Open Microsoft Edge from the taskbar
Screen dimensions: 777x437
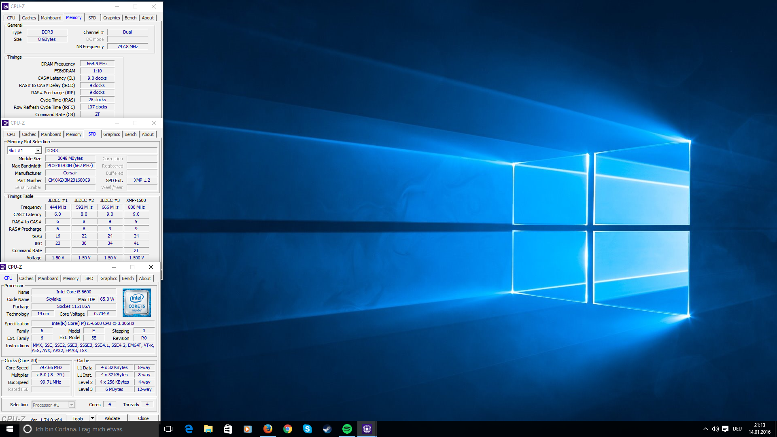click(189, 429)
